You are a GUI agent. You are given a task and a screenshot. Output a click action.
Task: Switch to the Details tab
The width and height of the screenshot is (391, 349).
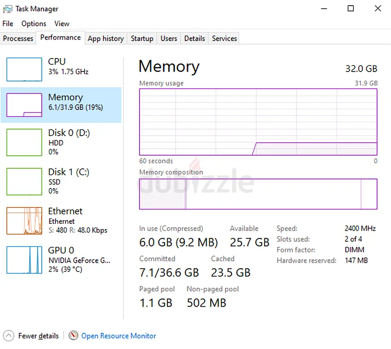(x=194, y=38)
